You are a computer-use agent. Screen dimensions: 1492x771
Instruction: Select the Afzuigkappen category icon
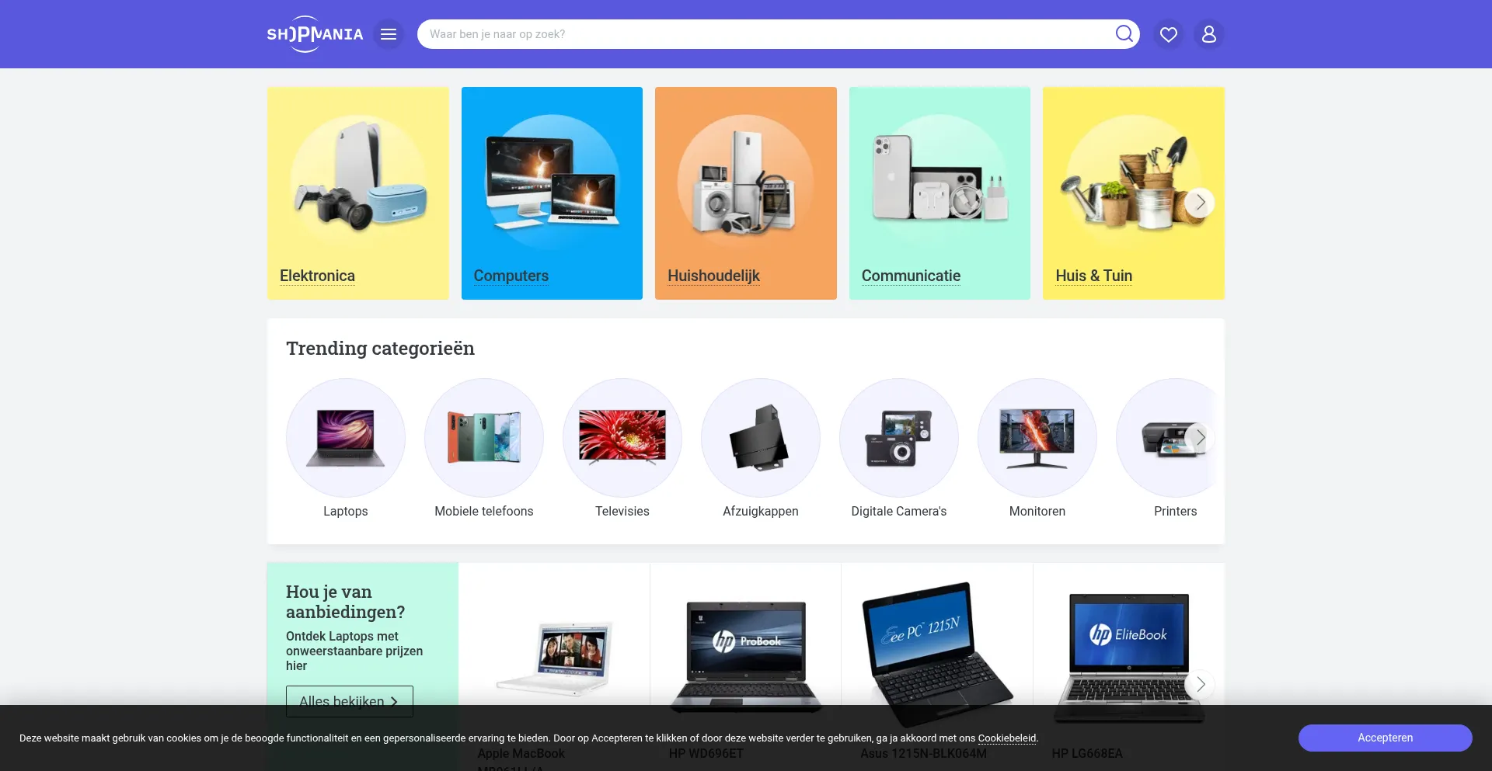(x=761, y=438)
